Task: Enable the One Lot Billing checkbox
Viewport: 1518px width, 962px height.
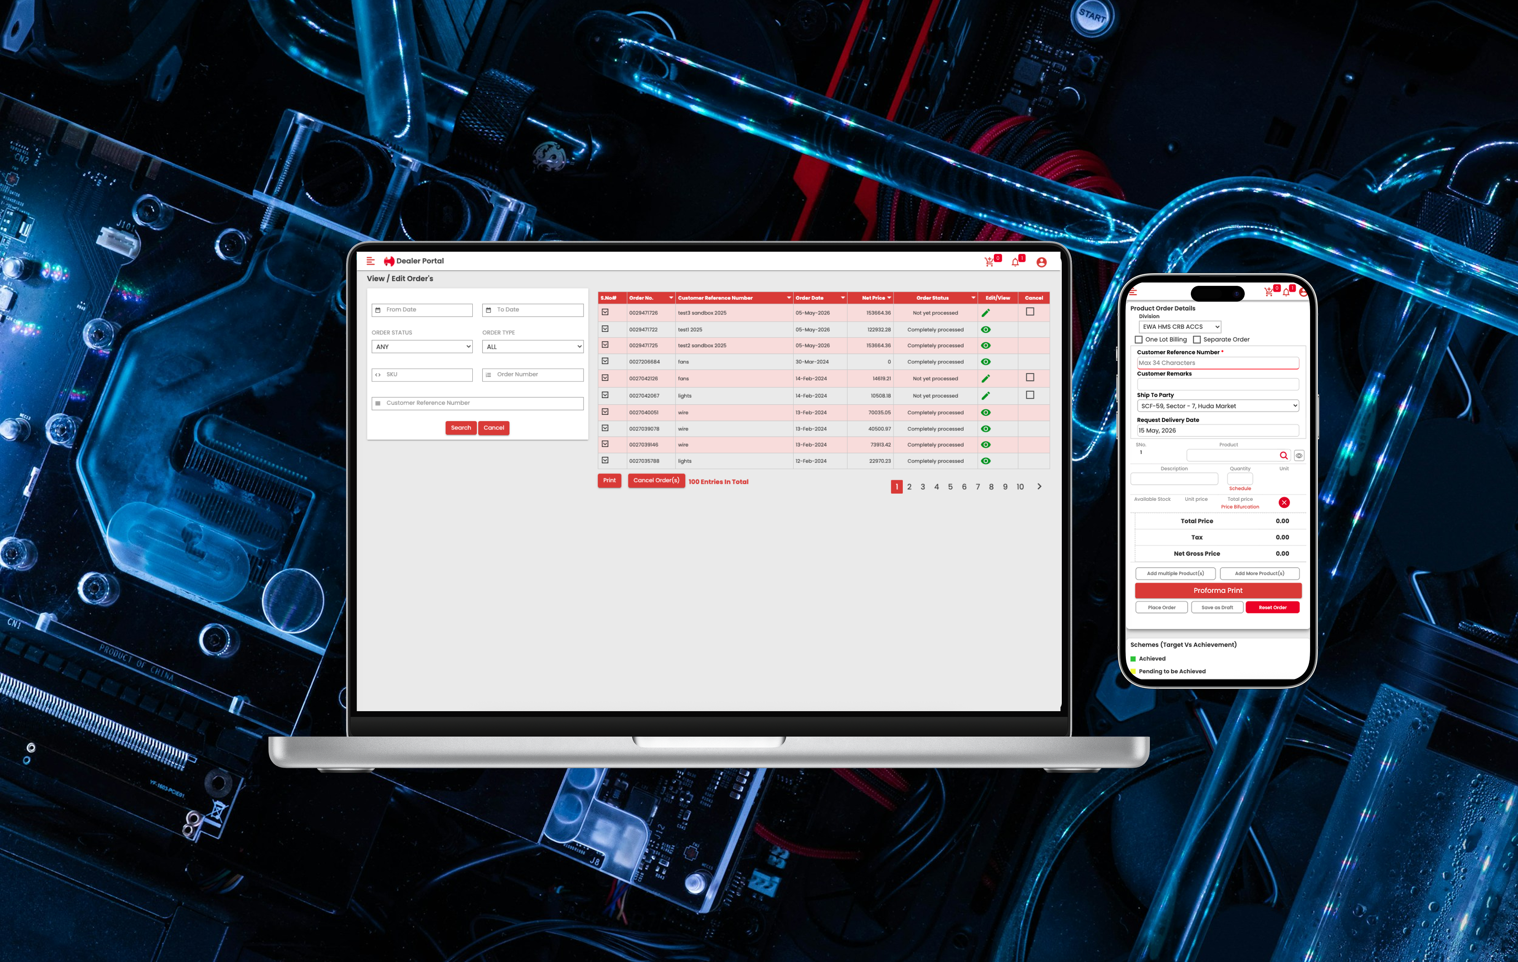Action: (1138, 339)
